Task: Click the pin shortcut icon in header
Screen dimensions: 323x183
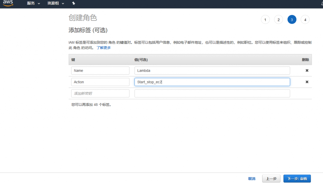Action: (x=73, y=3)
